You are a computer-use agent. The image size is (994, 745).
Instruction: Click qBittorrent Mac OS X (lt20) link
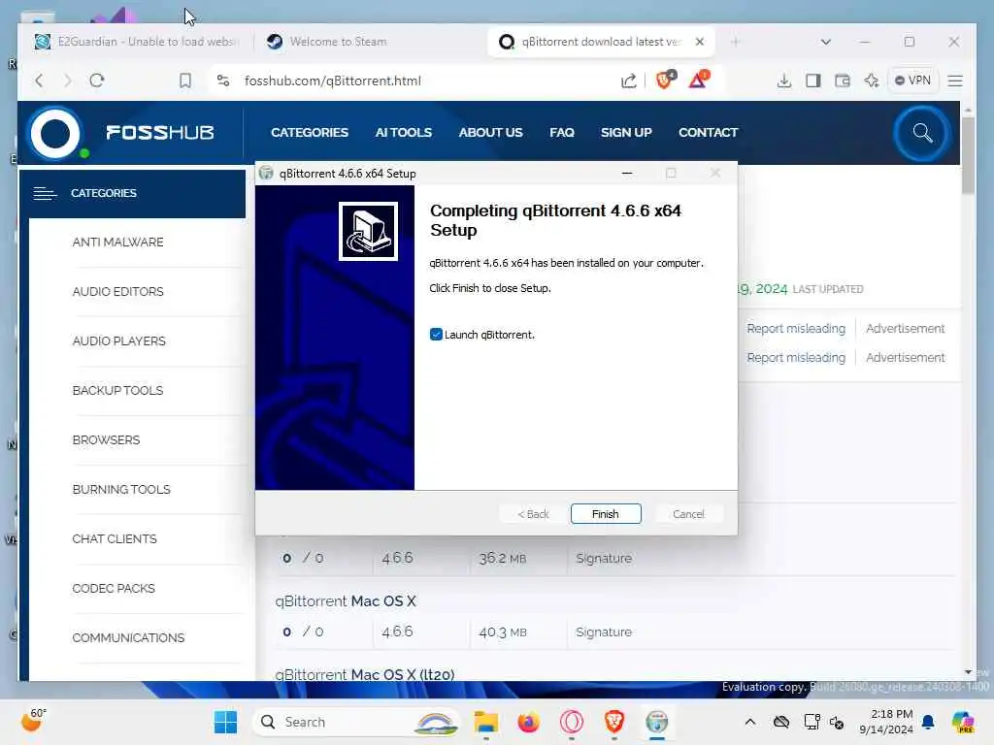(x=365, y=674)
